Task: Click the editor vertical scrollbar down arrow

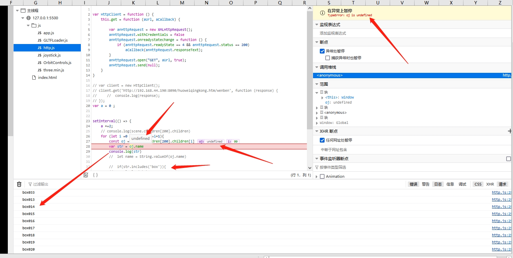Action: [x=309, y=168]
